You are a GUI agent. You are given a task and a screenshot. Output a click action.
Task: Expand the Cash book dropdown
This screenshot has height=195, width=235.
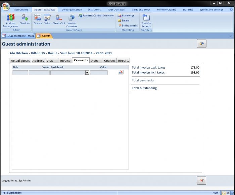tap(87, 73)
